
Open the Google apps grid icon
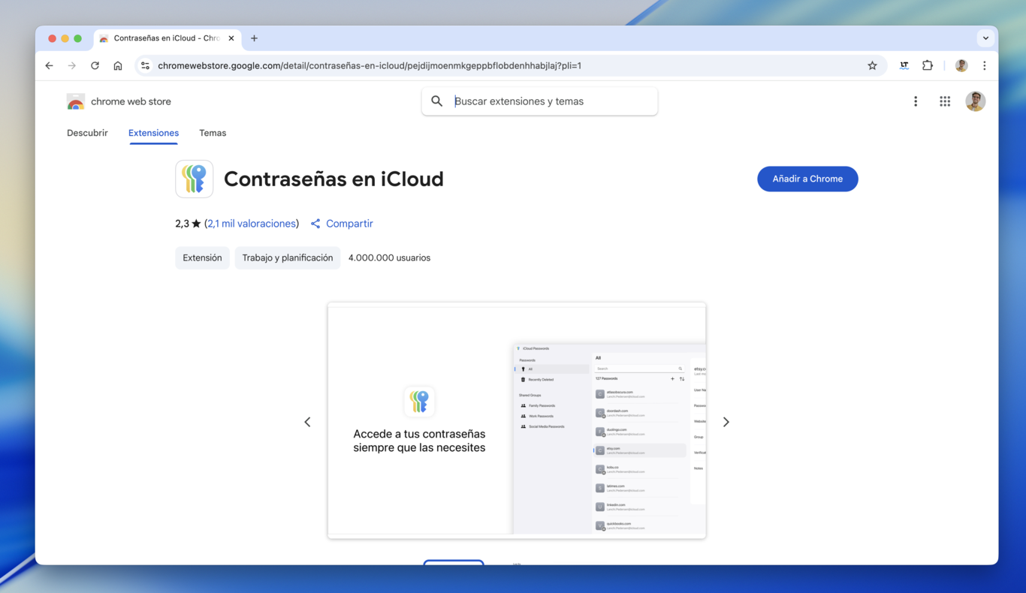pyautogui.click(x=945, y=101)
